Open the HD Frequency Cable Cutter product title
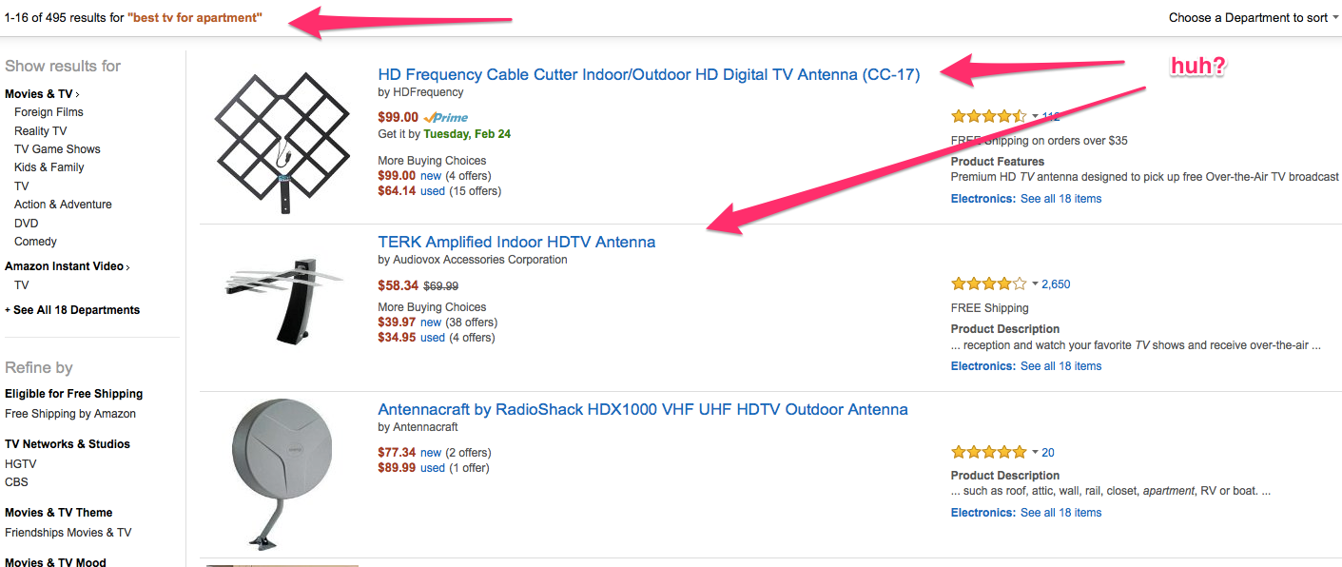This screenshot has height=567, width=1342. [x=649, y=74]
